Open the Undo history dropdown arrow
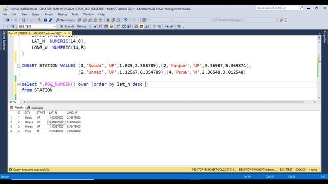This screenshot has height=184, width=328. click(x=130, y=20)
